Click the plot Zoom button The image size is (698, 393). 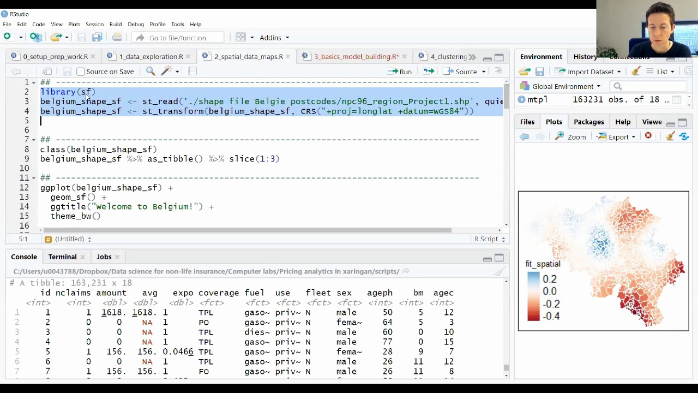click(570, 136)
